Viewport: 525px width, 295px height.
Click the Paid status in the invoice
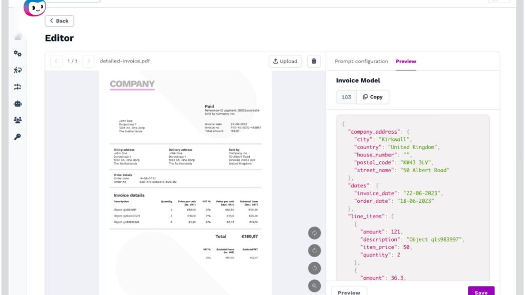209,107
